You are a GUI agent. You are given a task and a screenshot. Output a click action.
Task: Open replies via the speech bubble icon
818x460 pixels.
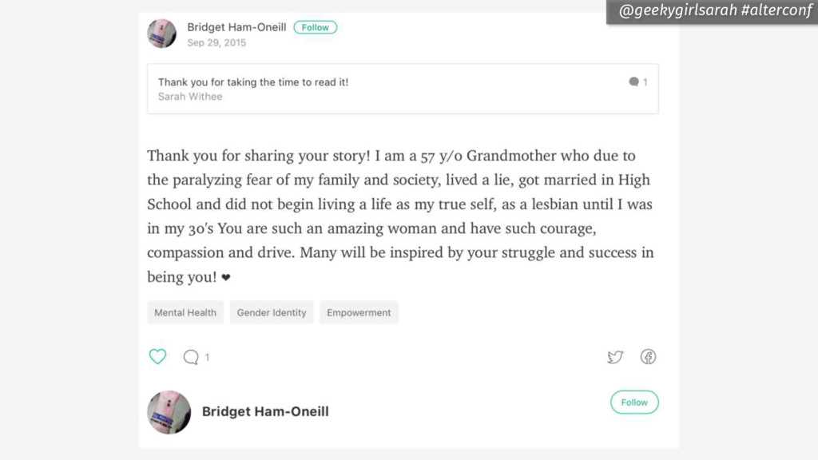pyautogui.click(x=191, y=357)
